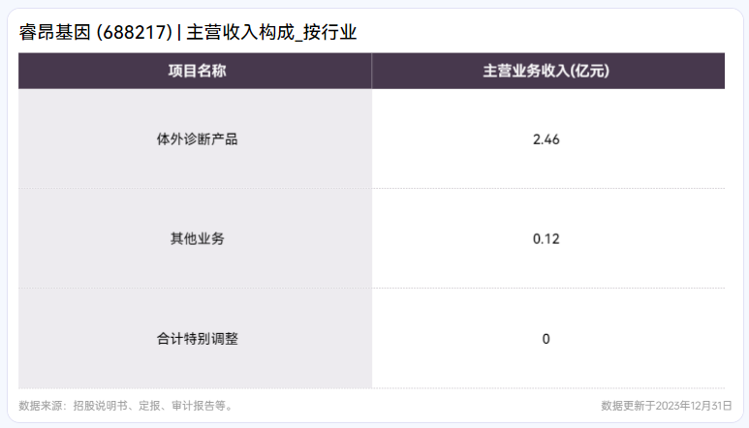The height and width of the screenshot is (428, 749).
Task: Click the title 睿昂基因 (688217)
Action: point(96,33)
